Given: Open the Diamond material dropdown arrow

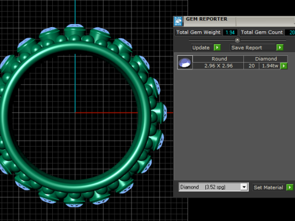Looking at the screenshot, I should (x=244, y=187).
